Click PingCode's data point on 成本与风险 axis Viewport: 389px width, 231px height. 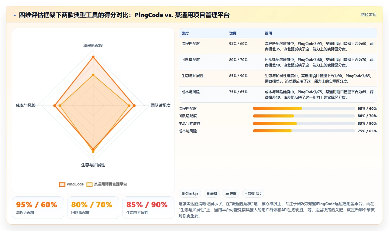click(x=54, y=106)
